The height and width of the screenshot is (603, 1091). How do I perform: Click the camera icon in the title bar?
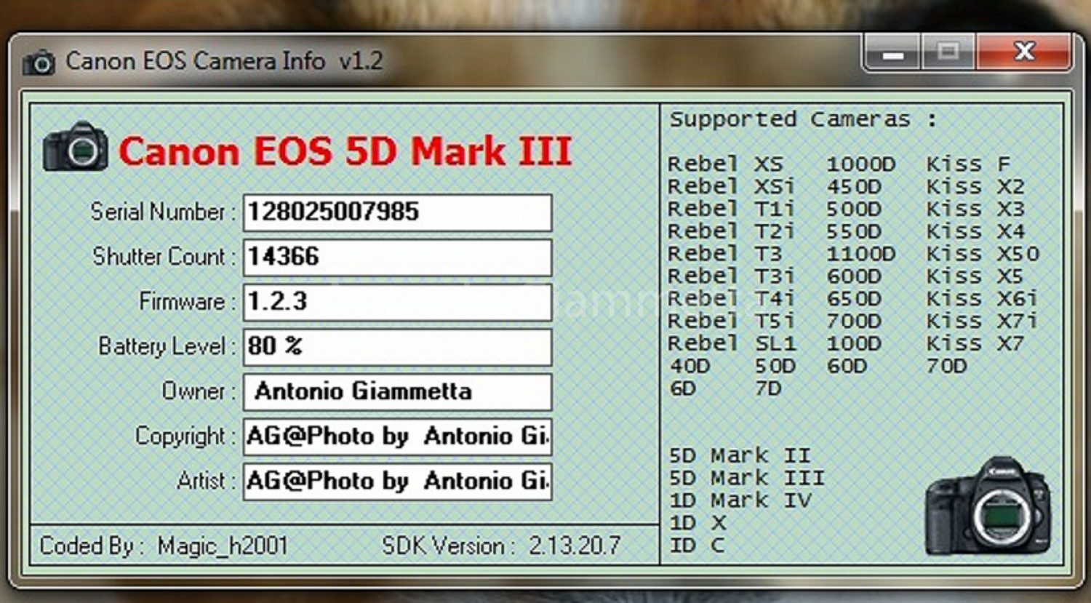[x=40, y=63]
